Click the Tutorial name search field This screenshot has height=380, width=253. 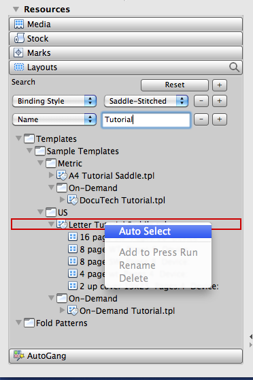pyautogui.click(x=146, y=119)
